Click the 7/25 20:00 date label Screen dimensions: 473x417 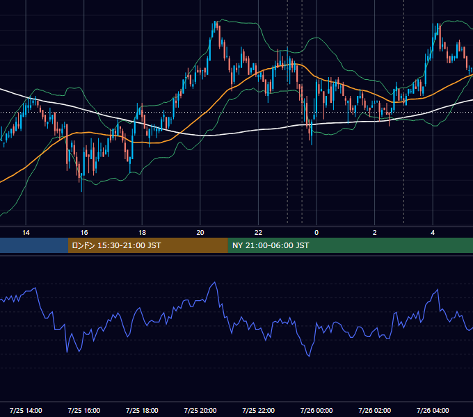point(200,410)
